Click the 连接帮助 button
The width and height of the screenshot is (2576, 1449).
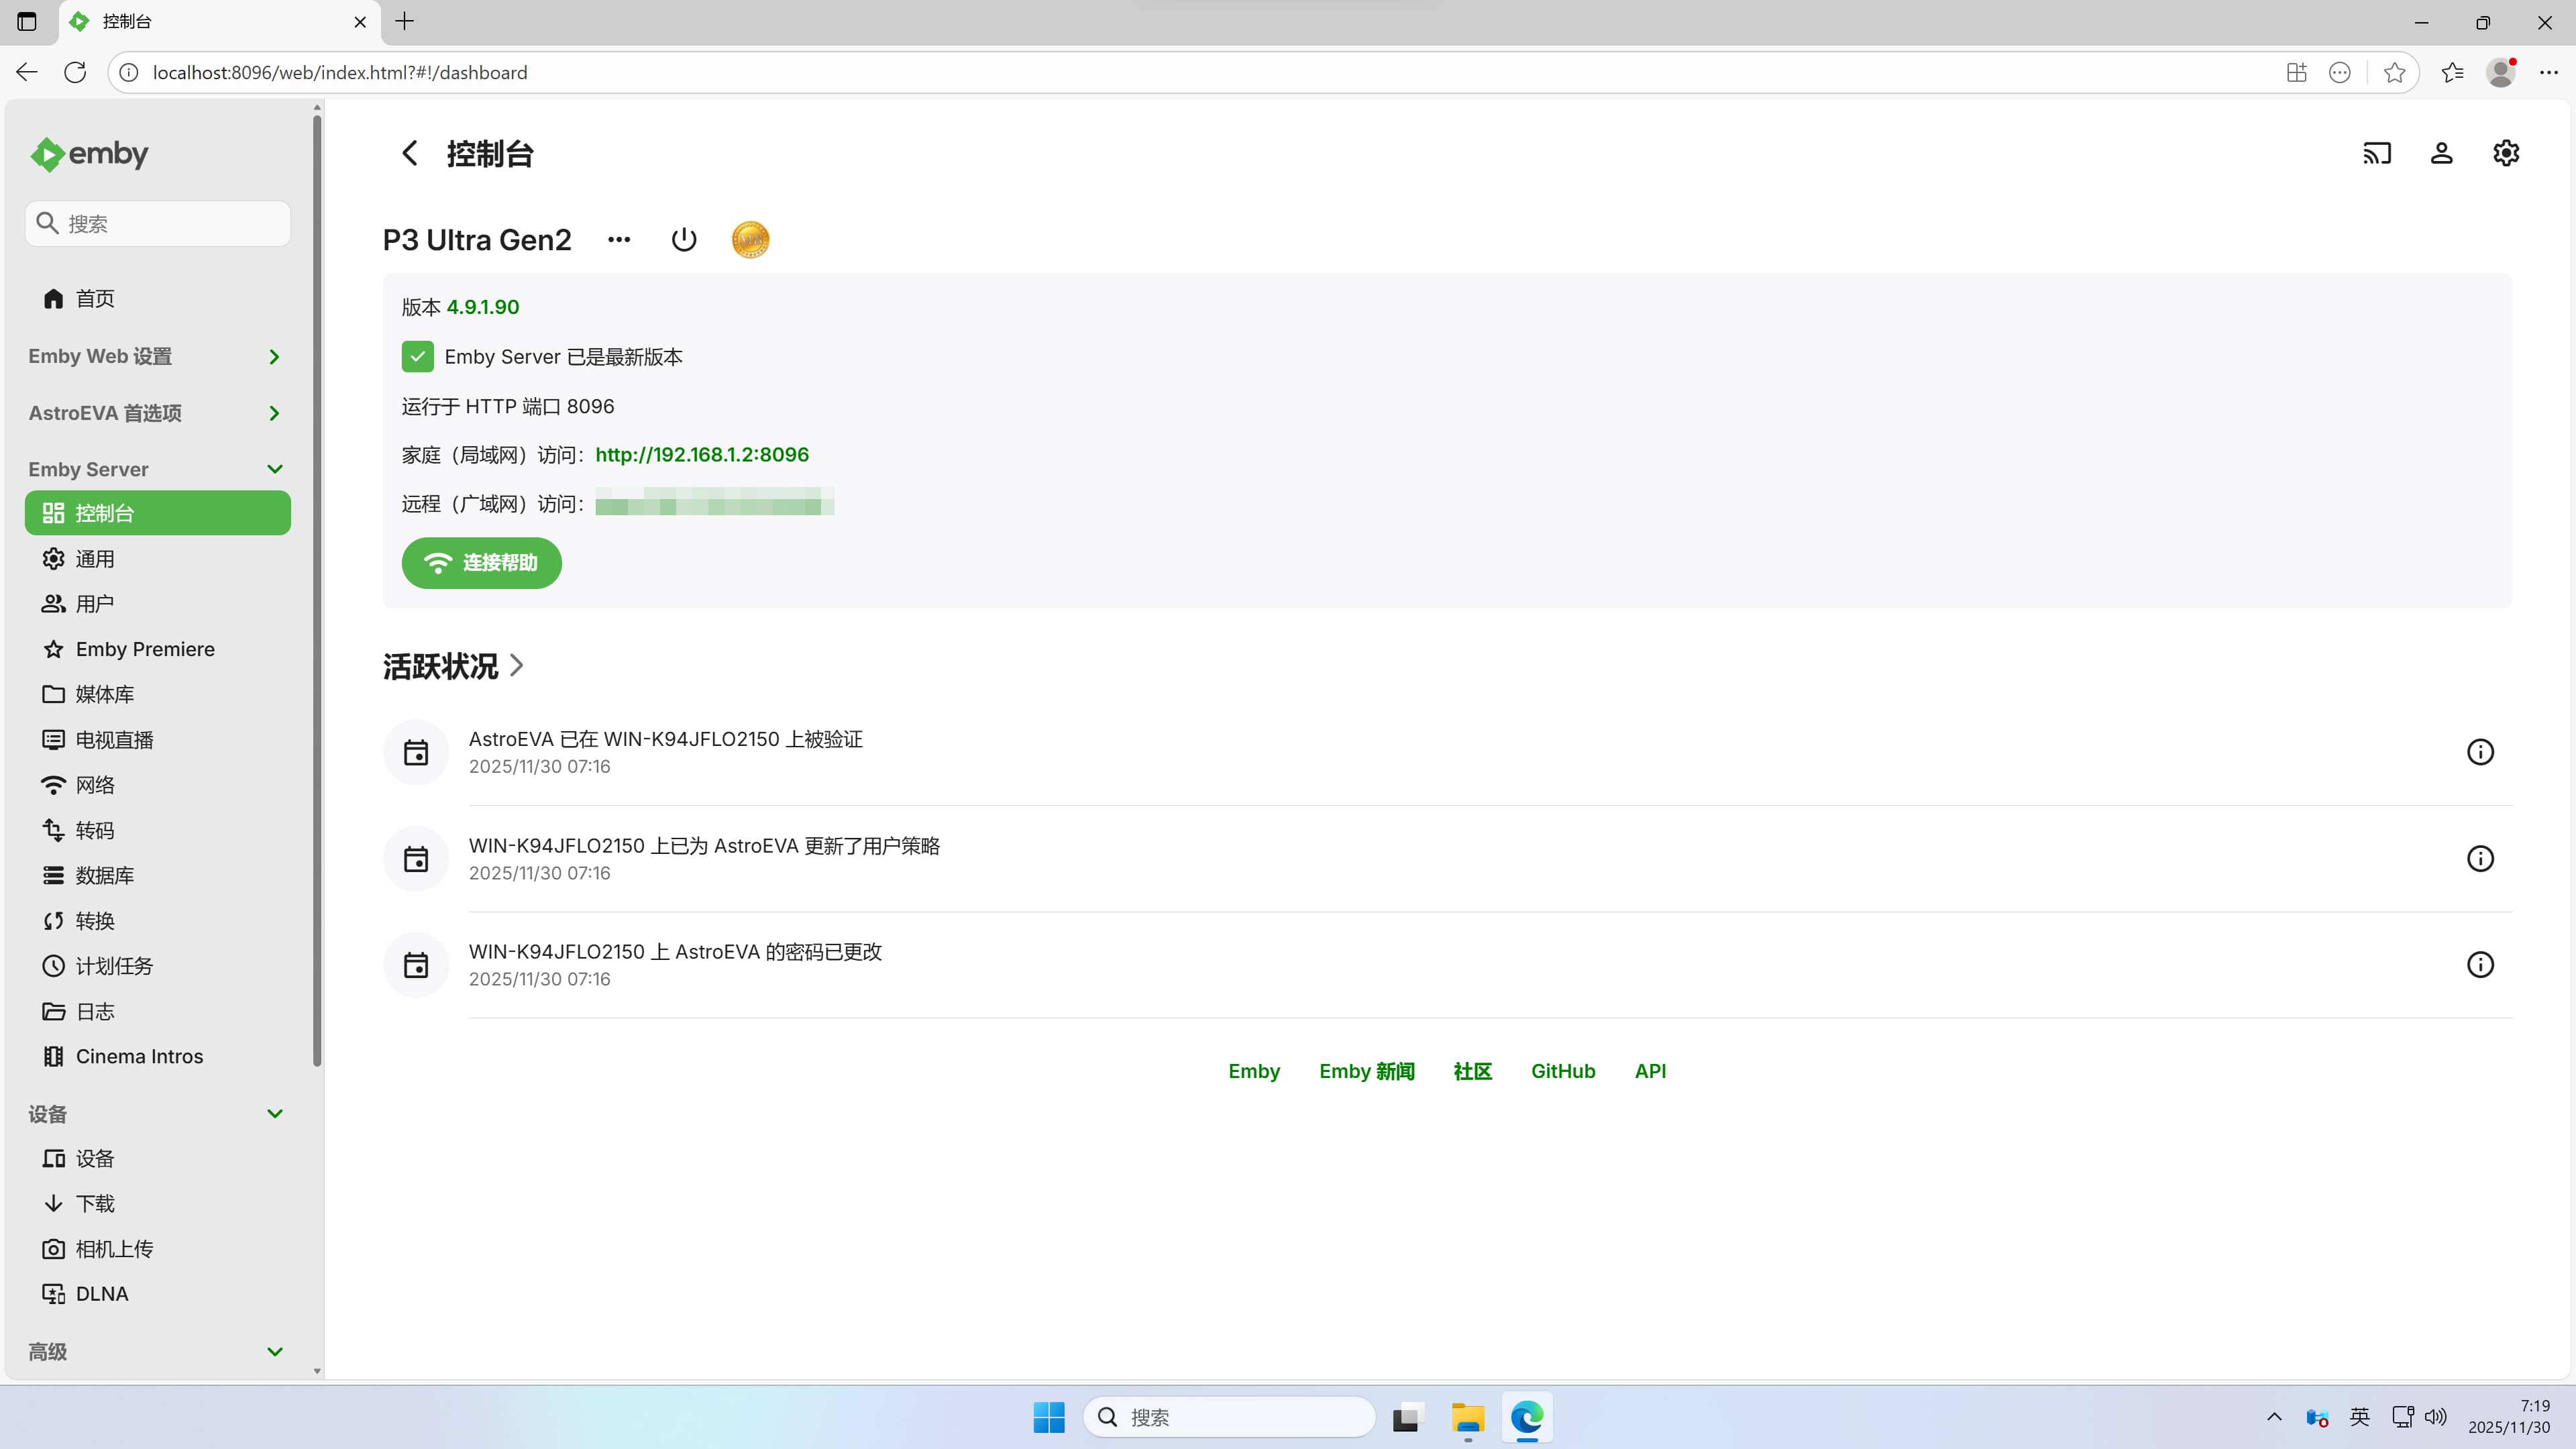point(481,563)
